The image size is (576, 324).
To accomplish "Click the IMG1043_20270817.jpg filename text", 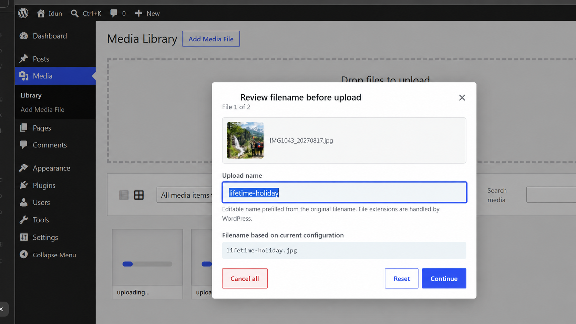I will pos(301,140).
